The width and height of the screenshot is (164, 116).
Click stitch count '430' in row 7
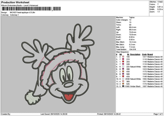[128, 72]
